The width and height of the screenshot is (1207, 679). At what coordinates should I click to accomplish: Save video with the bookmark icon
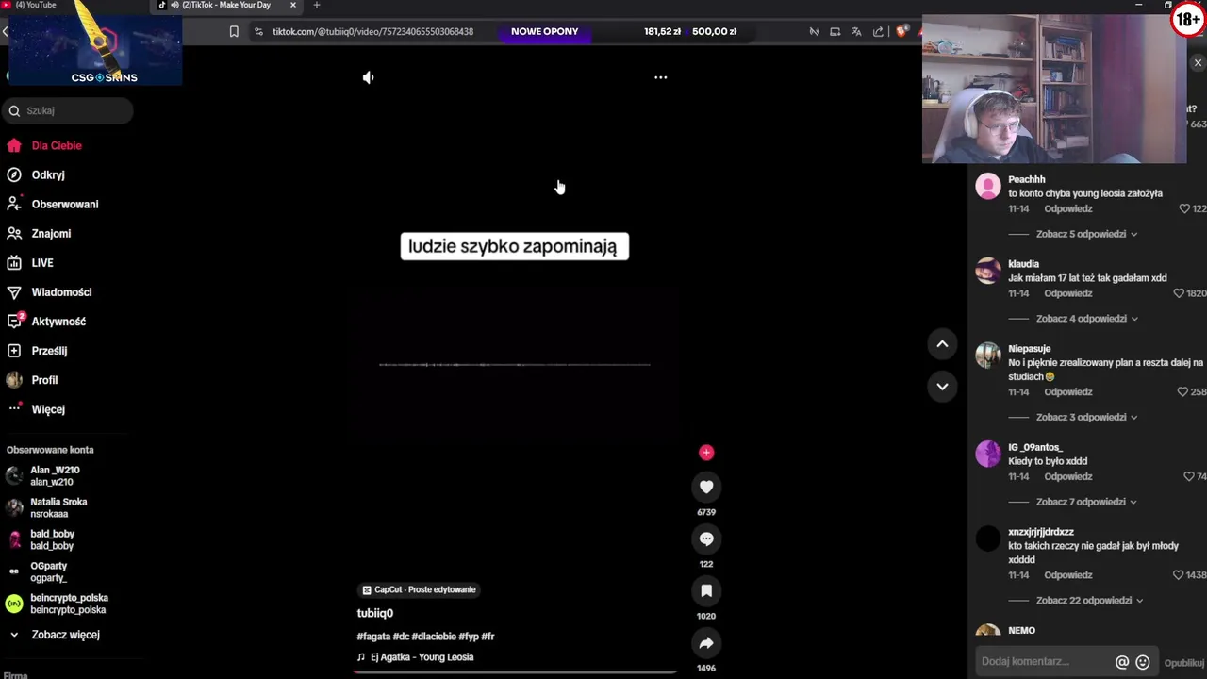706,590
